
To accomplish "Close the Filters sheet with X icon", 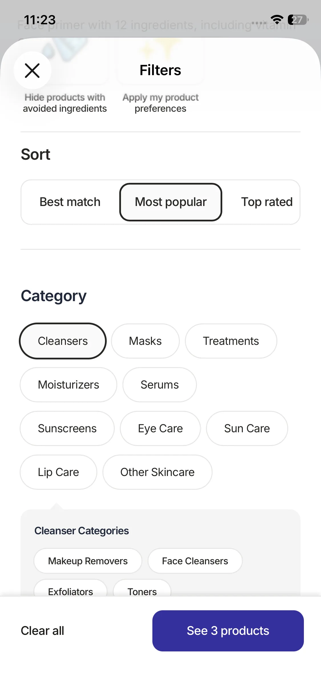I will pos(32,71).
